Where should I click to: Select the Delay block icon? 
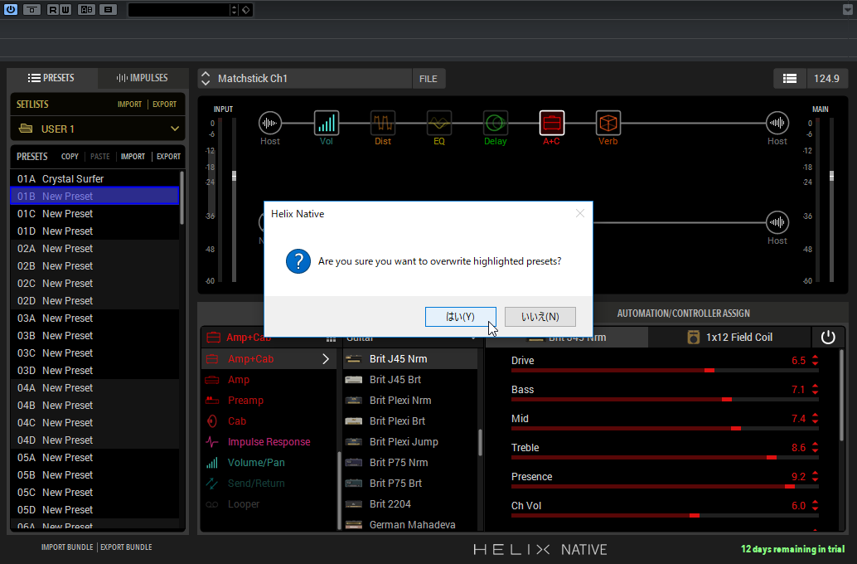pyautogui.click(x=495, y=123)
